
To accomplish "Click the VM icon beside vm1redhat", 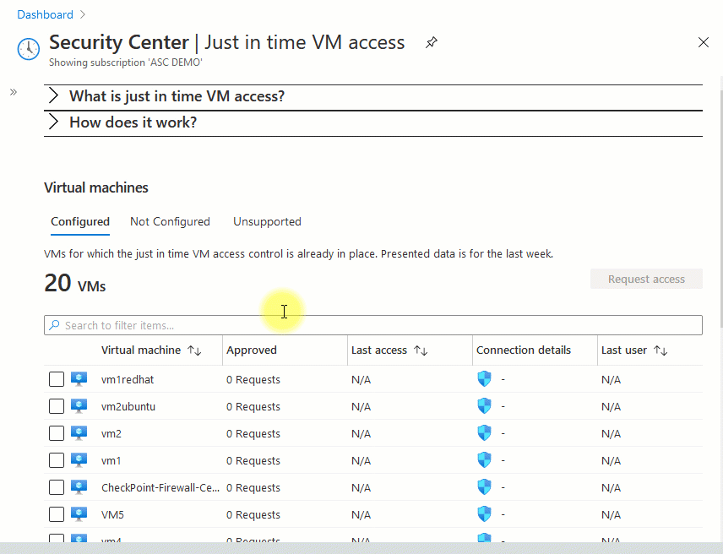I will coord(79,379).
